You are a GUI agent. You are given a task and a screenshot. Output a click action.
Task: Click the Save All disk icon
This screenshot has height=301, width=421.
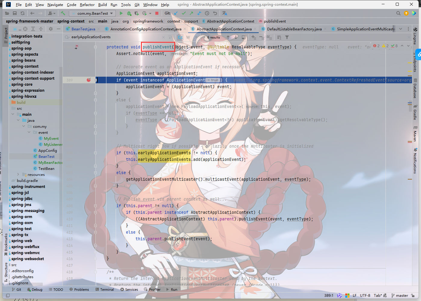click(x=15, y=13)
